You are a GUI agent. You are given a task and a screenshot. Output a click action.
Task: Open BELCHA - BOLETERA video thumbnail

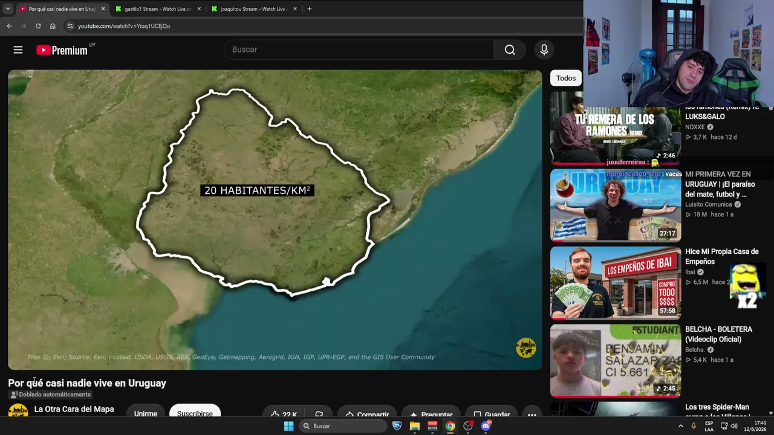point(616,360)
